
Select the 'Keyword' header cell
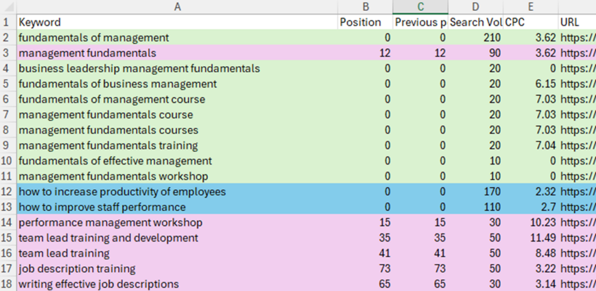pyautogui.click(x=177, y=22)
